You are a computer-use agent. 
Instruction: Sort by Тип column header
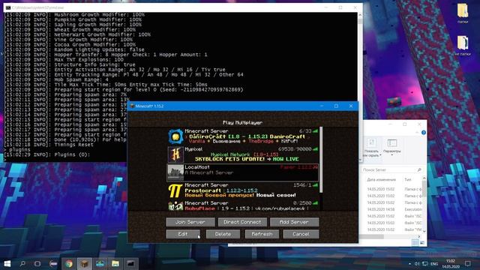(x=408, y=180)
